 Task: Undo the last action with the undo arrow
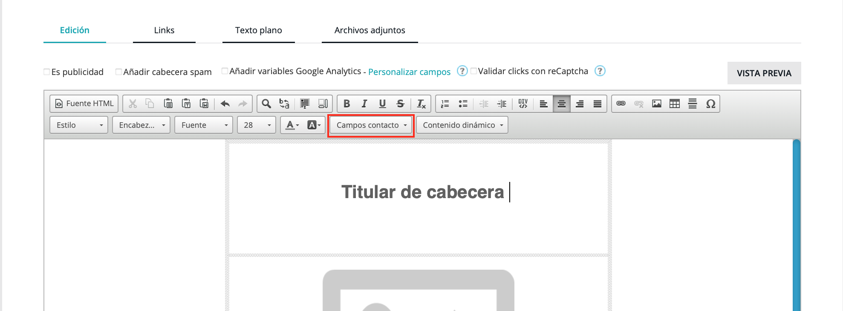225,104
